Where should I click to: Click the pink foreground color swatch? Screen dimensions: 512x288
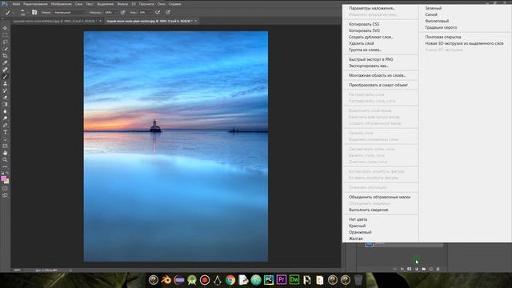(x=3, y=178)
